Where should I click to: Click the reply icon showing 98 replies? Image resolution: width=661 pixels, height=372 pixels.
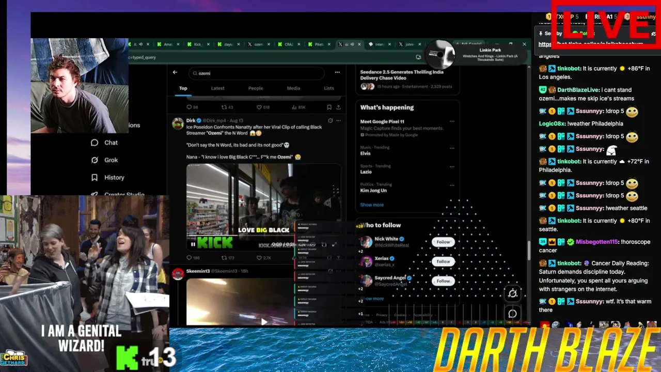coord(189,107)
